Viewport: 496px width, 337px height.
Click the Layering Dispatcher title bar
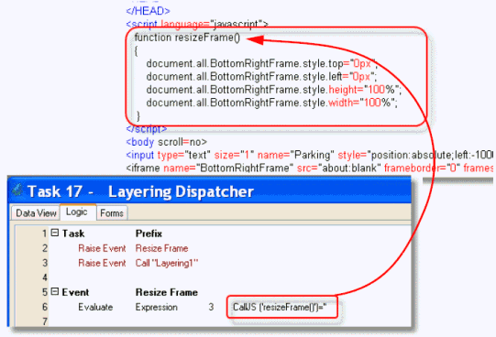pos(209,191)
